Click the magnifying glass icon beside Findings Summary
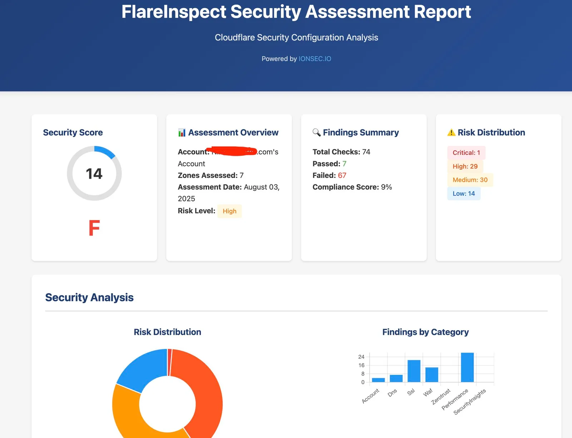The image size is (572, 438). (x=316, y=133)
